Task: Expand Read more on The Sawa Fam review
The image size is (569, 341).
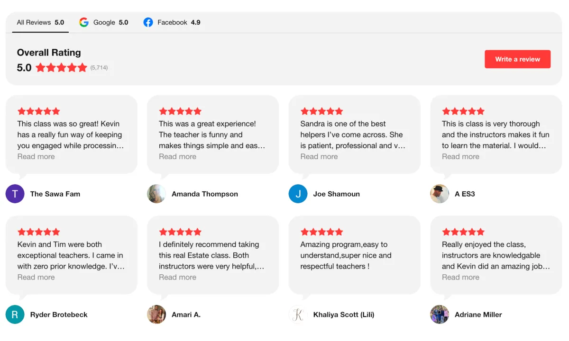Action: point(36,157)
